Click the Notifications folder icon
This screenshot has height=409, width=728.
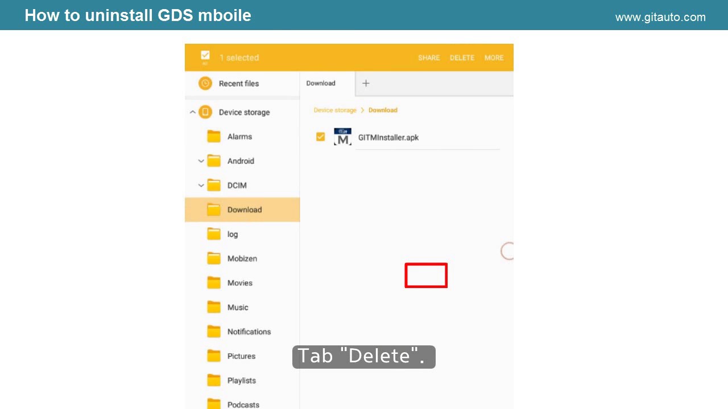tap(214, 332)
